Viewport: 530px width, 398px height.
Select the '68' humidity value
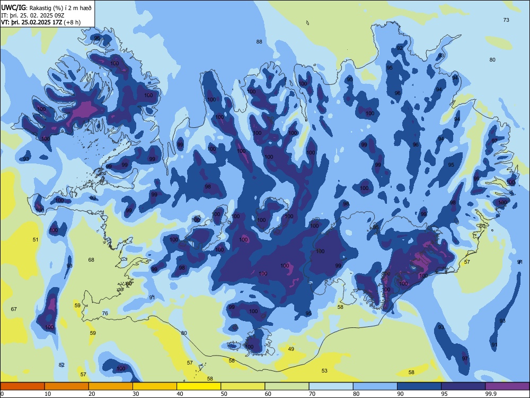pyautogui.click(x=91, y=260)
